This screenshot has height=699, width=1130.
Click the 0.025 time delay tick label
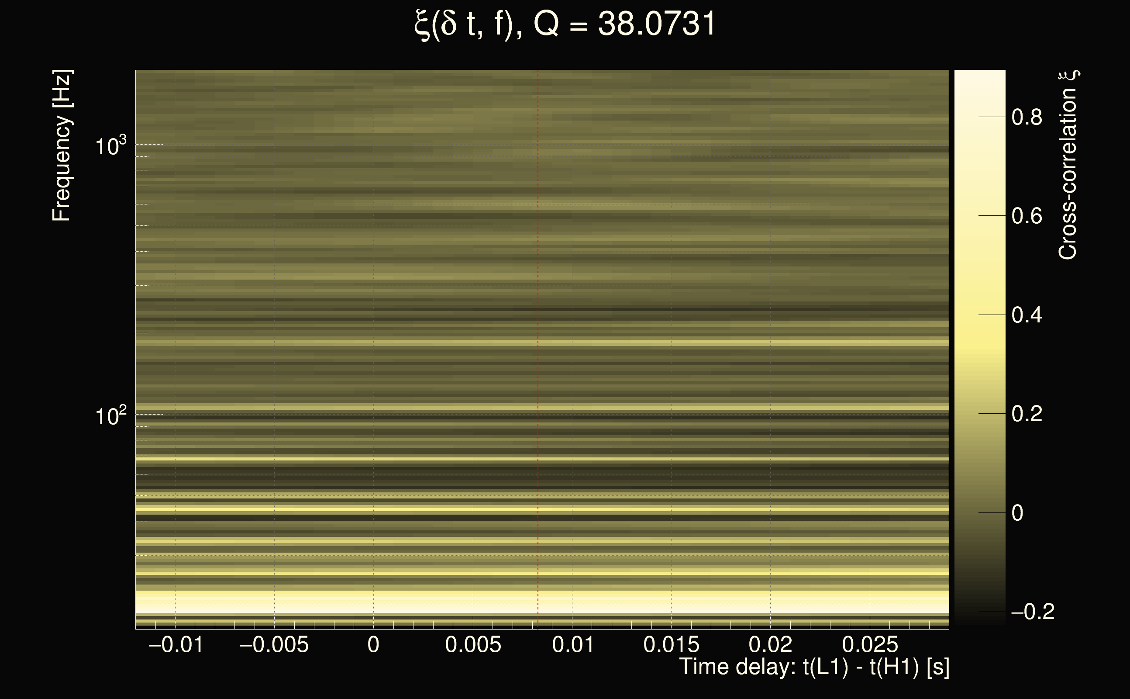(870, 644)
